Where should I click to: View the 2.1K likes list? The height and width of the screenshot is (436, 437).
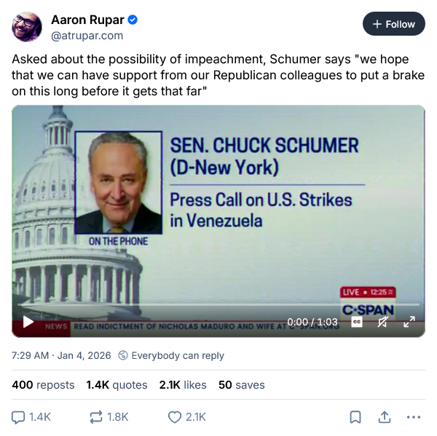(x=182, y=384)
